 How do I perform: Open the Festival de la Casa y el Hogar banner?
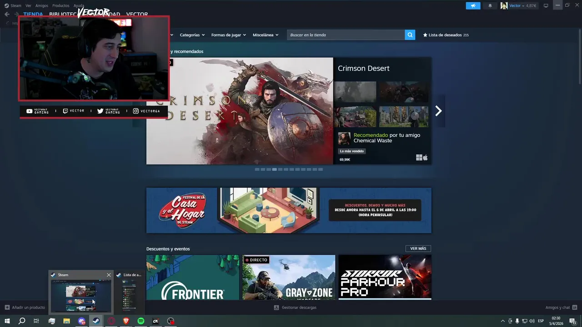(x=289, y=210)
